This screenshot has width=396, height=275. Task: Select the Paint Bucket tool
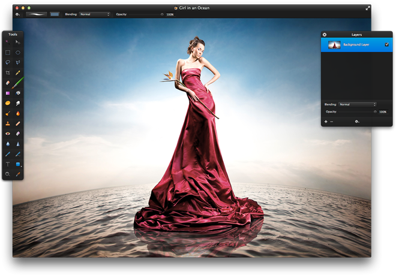[x=17, y=93]
